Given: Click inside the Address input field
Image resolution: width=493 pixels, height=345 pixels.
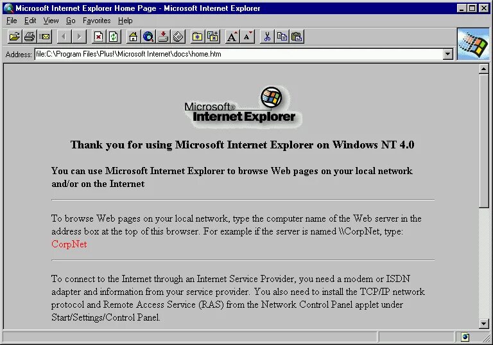Looking at the screenshot, I should (x=239, y=54).
